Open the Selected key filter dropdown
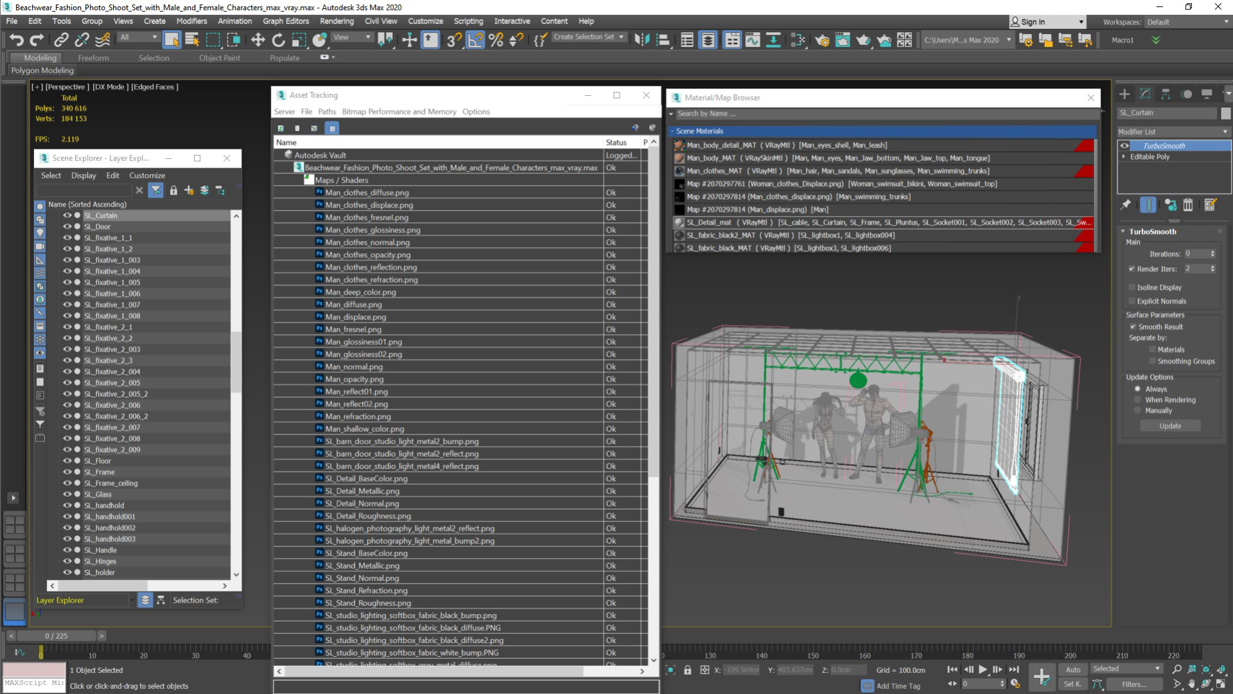Screen dimensions: 1233x694 tap(1127, 669)
